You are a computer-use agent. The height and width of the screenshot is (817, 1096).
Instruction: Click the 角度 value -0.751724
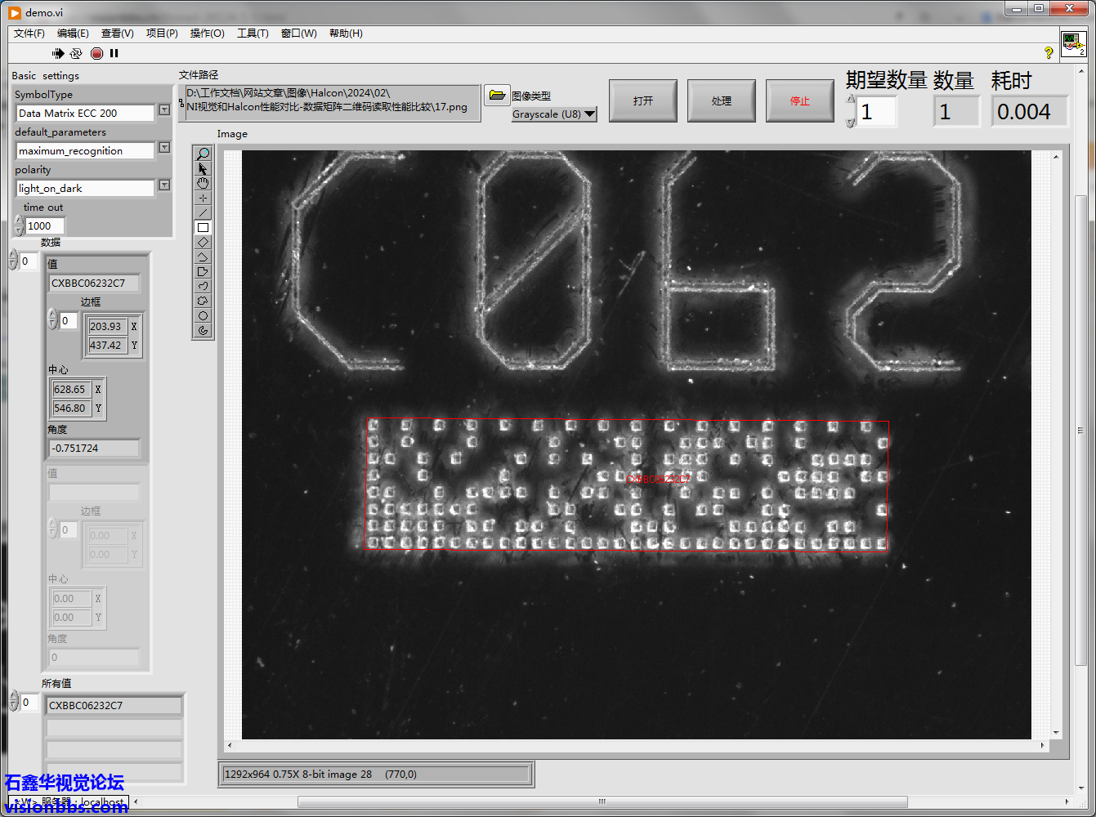[x=94, y=449]
